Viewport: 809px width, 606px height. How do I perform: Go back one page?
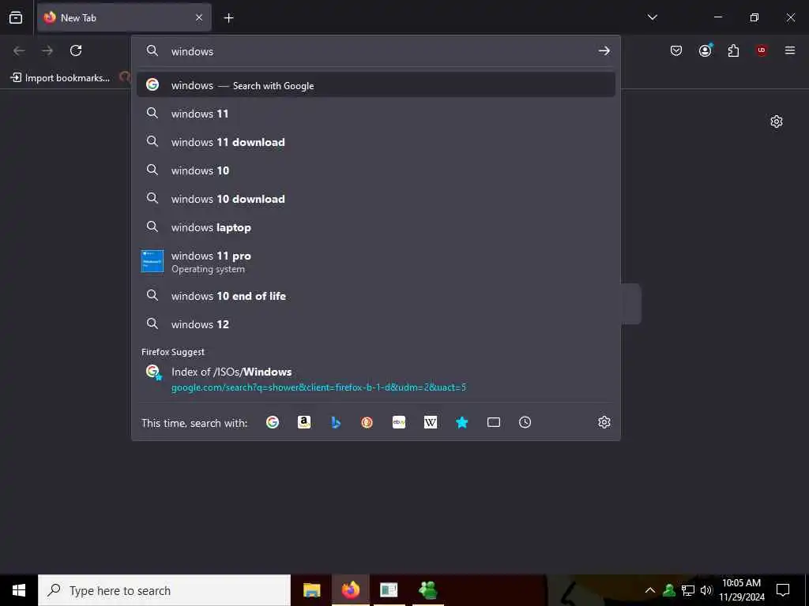click(19, 50)
